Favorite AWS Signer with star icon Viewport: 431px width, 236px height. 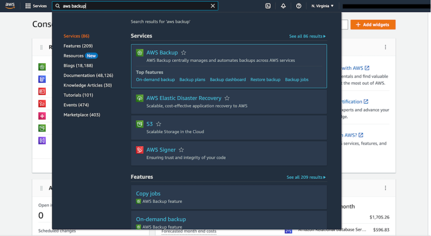coord(181,150)
